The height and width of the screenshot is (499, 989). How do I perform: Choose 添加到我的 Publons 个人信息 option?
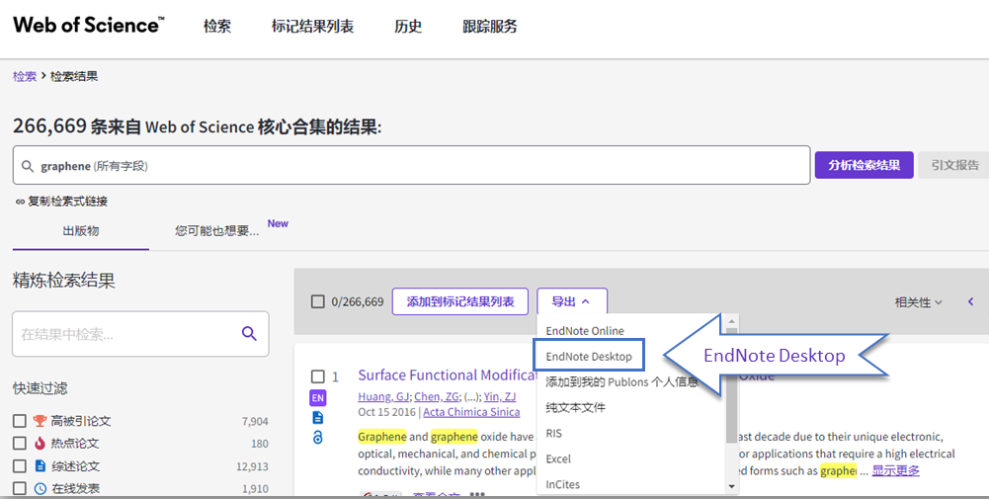[x=621, y=382]
